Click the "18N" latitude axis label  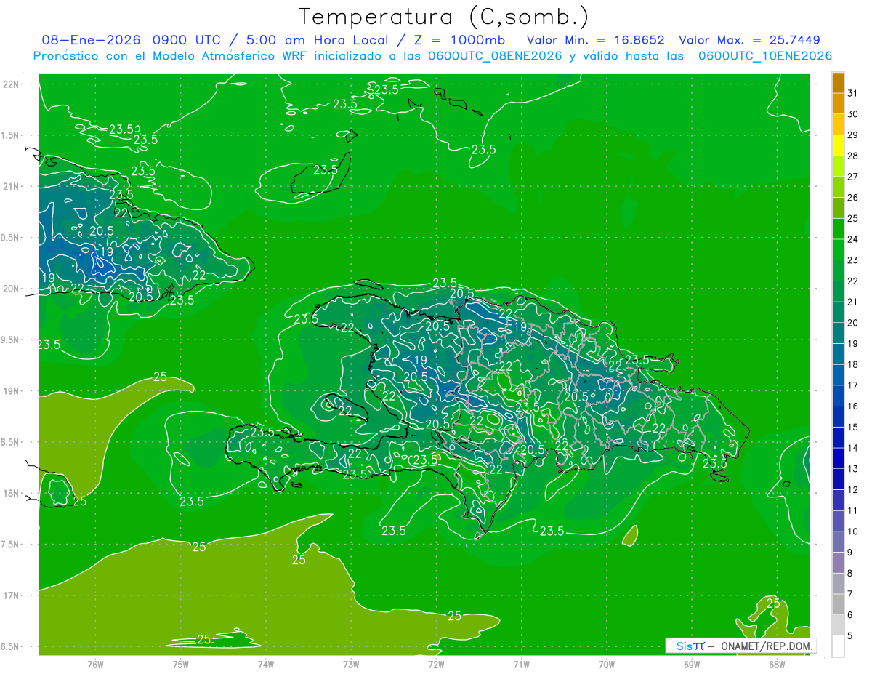point(11,494)
